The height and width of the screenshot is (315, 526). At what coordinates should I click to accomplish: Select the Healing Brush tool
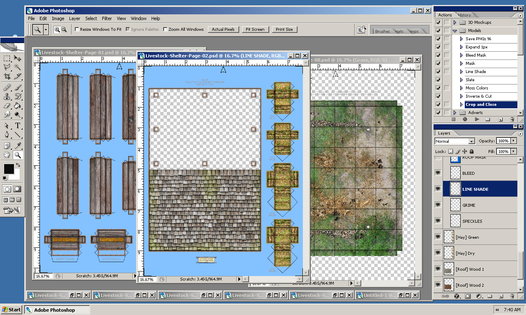pyautogui.click(x=7, y=87)
